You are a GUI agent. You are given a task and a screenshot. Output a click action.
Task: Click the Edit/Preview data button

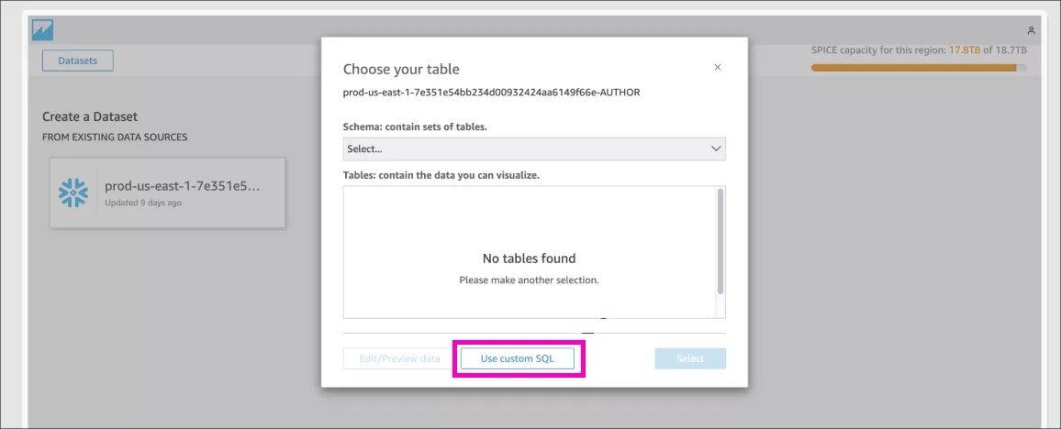coord(399,358)
